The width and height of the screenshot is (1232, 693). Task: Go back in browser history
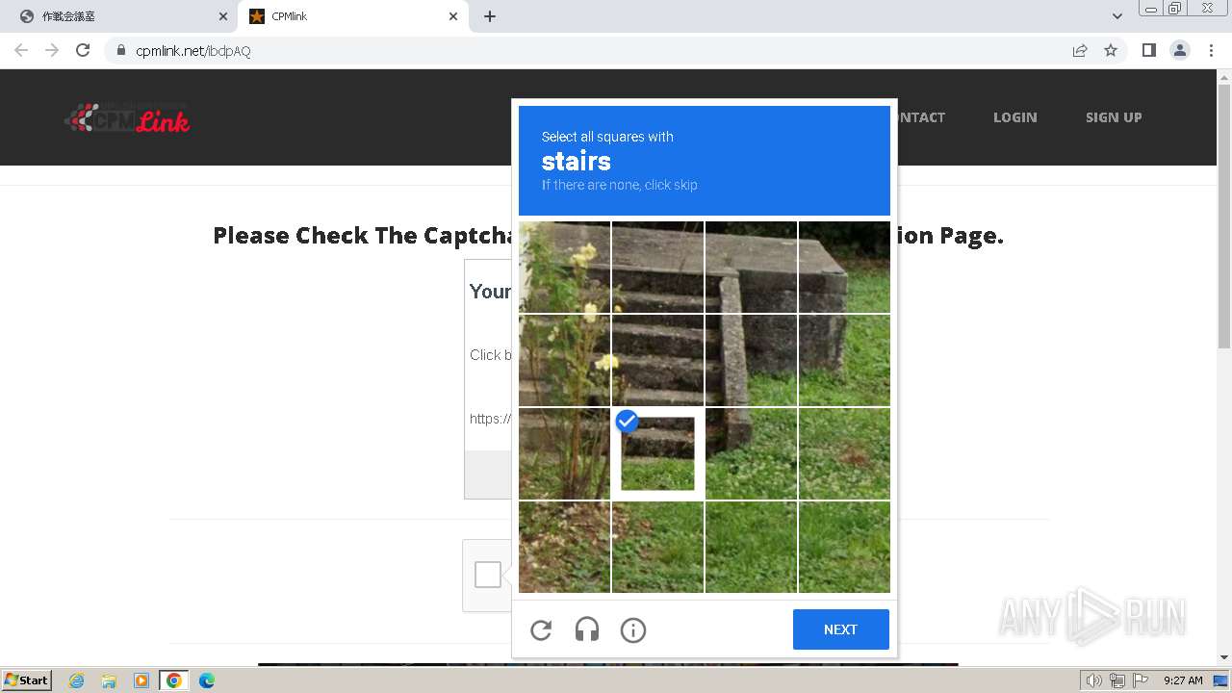(x=21, y=50)
